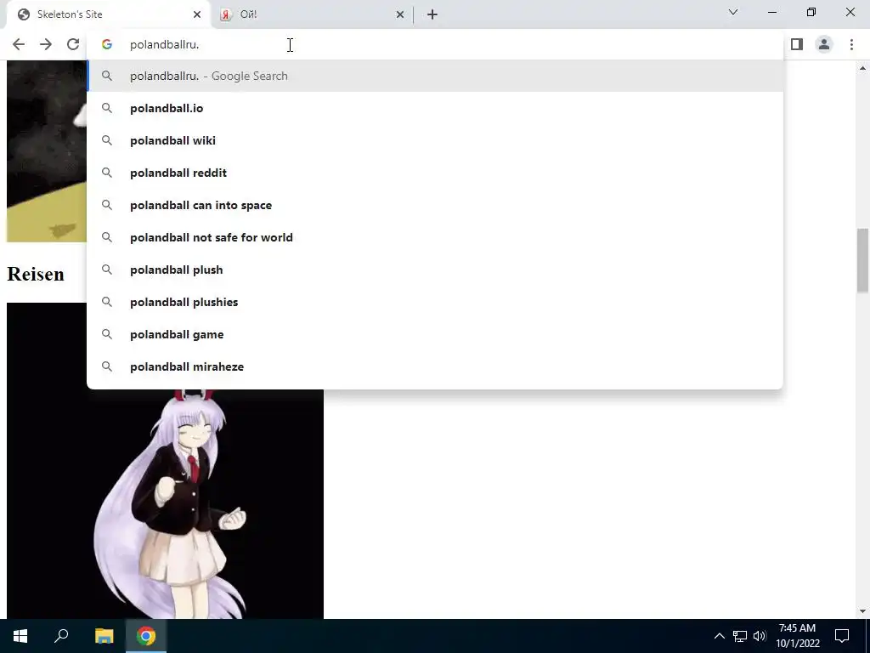Open the taskbar clock showing 7:45 AM
870x653 pixels.
point(797,636)
